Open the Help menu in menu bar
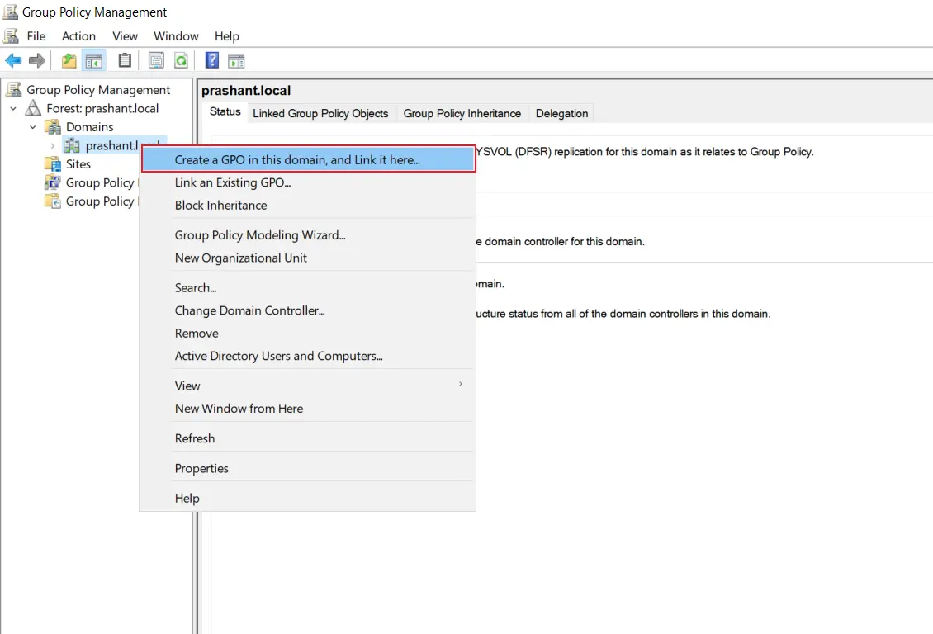933x634 pixels. [227, 36]
